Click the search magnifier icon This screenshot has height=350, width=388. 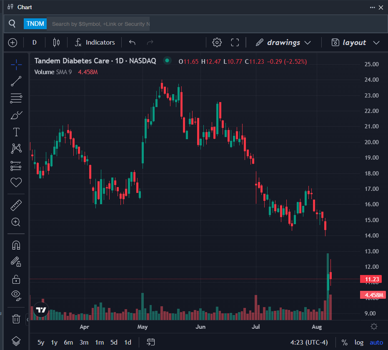pyautogui.click(x=12, y=23)
